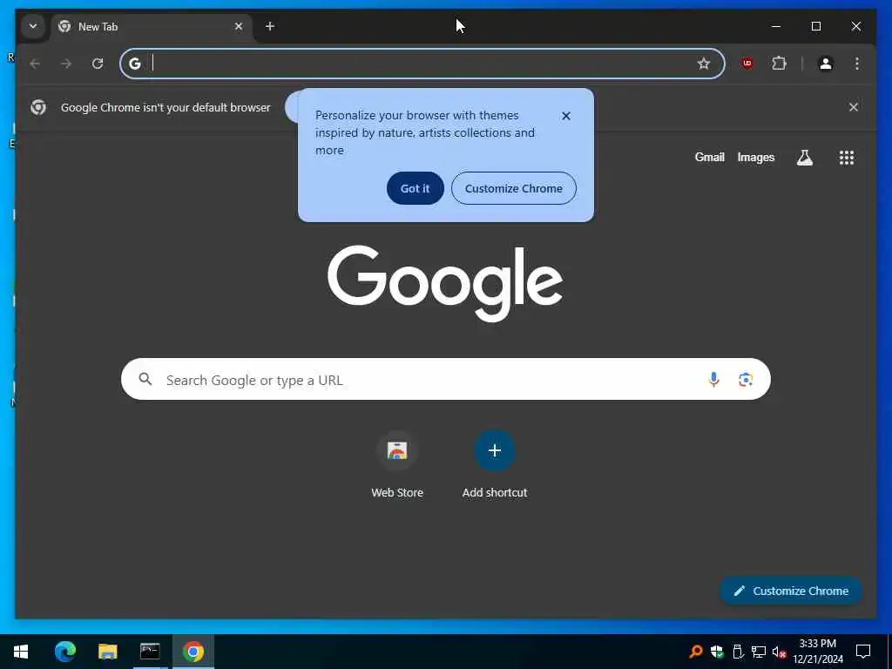Click Customize Chrome in the popup
Viewport: 892px width, 669px height.
pyautogui.click(x=514, y=188)
